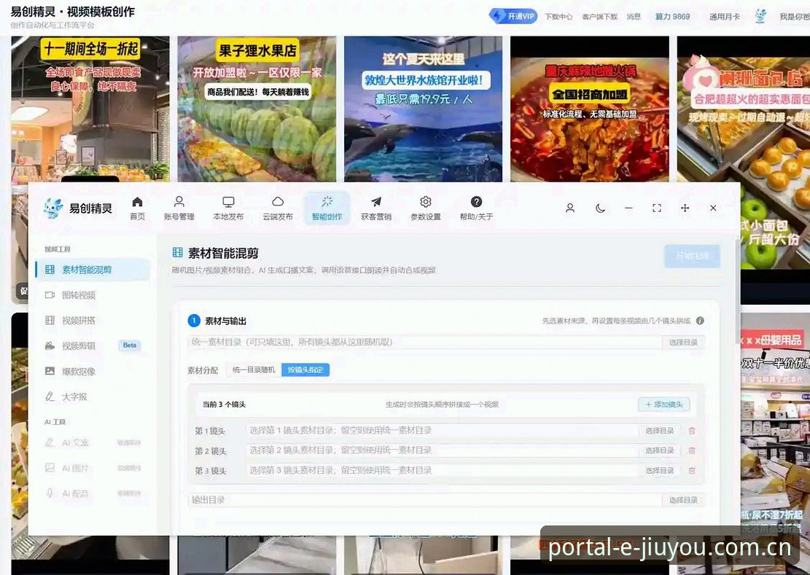Screen dimensions: 810x575
Task: Open 帮助/关于 help tab
Action: (476, 208)
